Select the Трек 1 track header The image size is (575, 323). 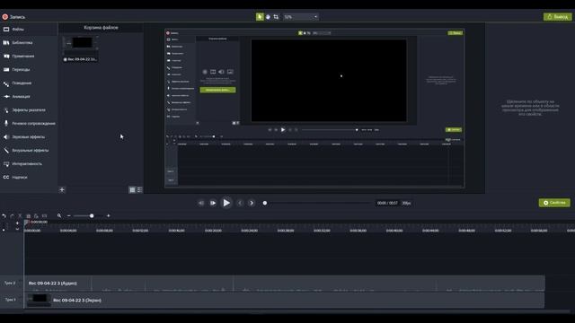point(12,300)
